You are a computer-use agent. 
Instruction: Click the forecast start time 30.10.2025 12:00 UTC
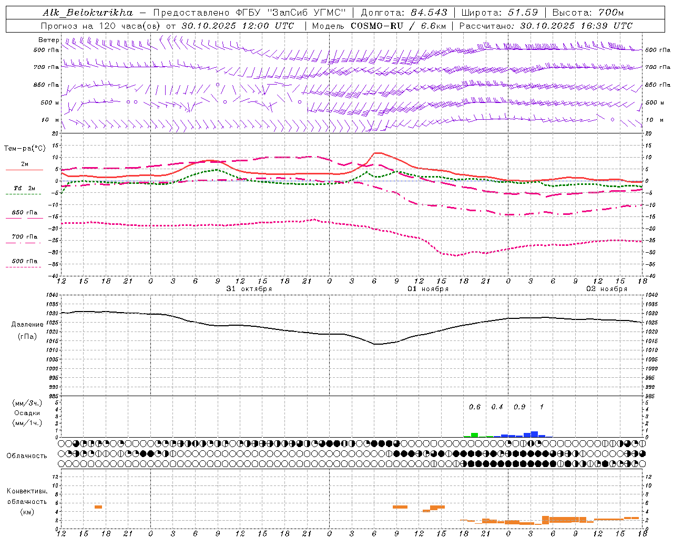tap(238, 26)
